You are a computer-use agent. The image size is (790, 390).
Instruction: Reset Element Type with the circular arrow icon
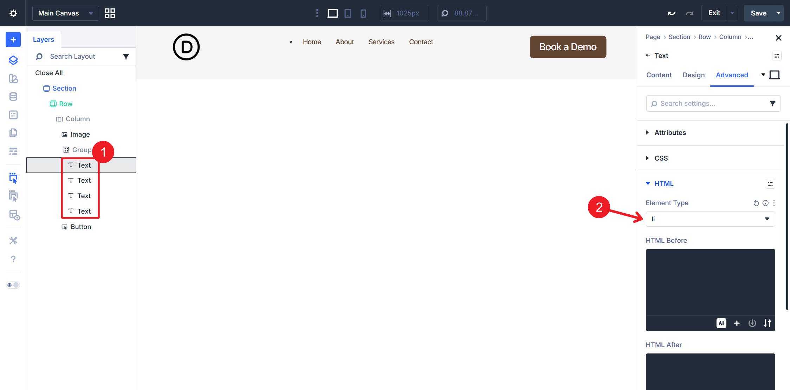tap(756, 203)
